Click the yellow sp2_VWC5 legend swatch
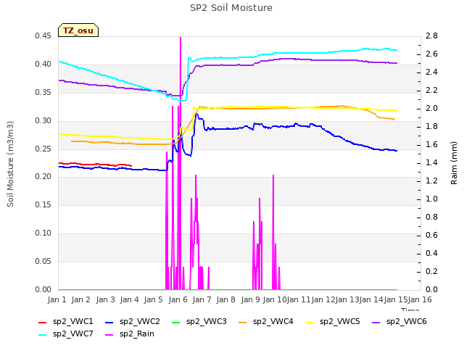The width and height of the screenshot is (464, 348). coord(310,322)
